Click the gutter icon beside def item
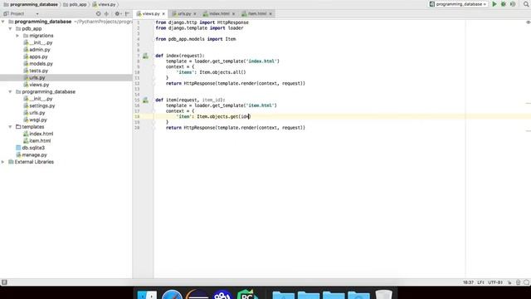This screenshot has width=531, height=299. pos(145,100)
